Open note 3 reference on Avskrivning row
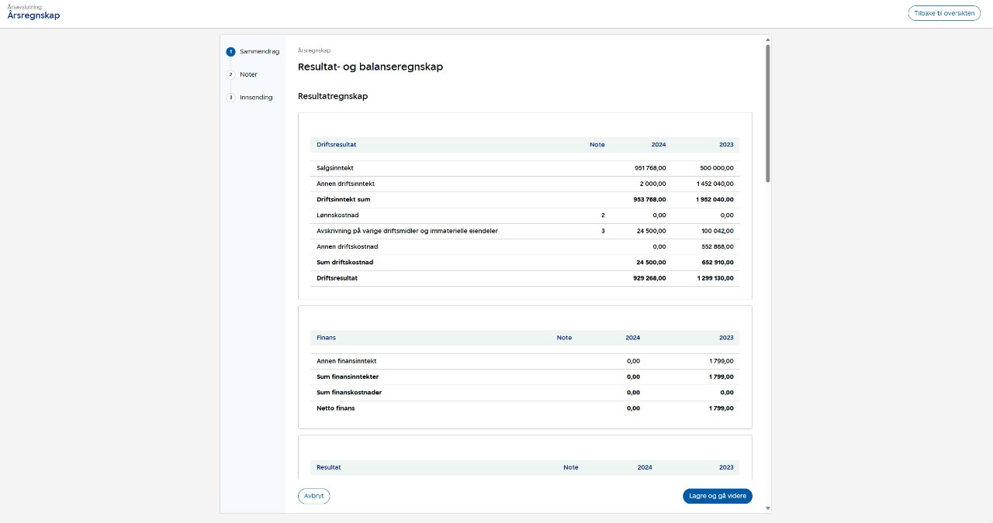This screenshot has height=523, width=993. coord(602,231)
